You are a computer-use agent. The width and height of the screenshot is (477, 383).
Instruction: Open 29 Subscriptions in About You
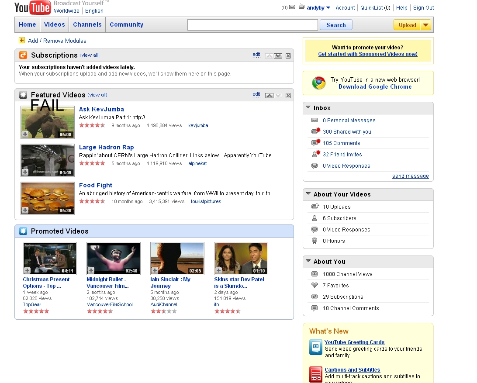343,297
